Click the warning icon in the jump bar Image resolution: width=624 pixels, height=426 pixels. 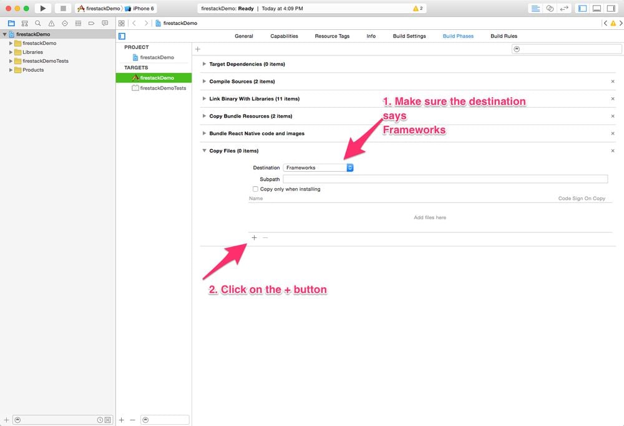click(x=613, y=24)
